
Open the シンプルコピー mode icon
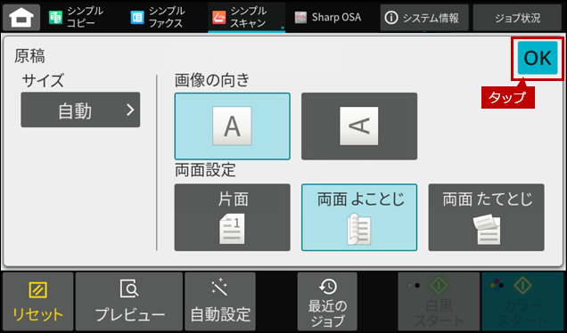[55, 17]
